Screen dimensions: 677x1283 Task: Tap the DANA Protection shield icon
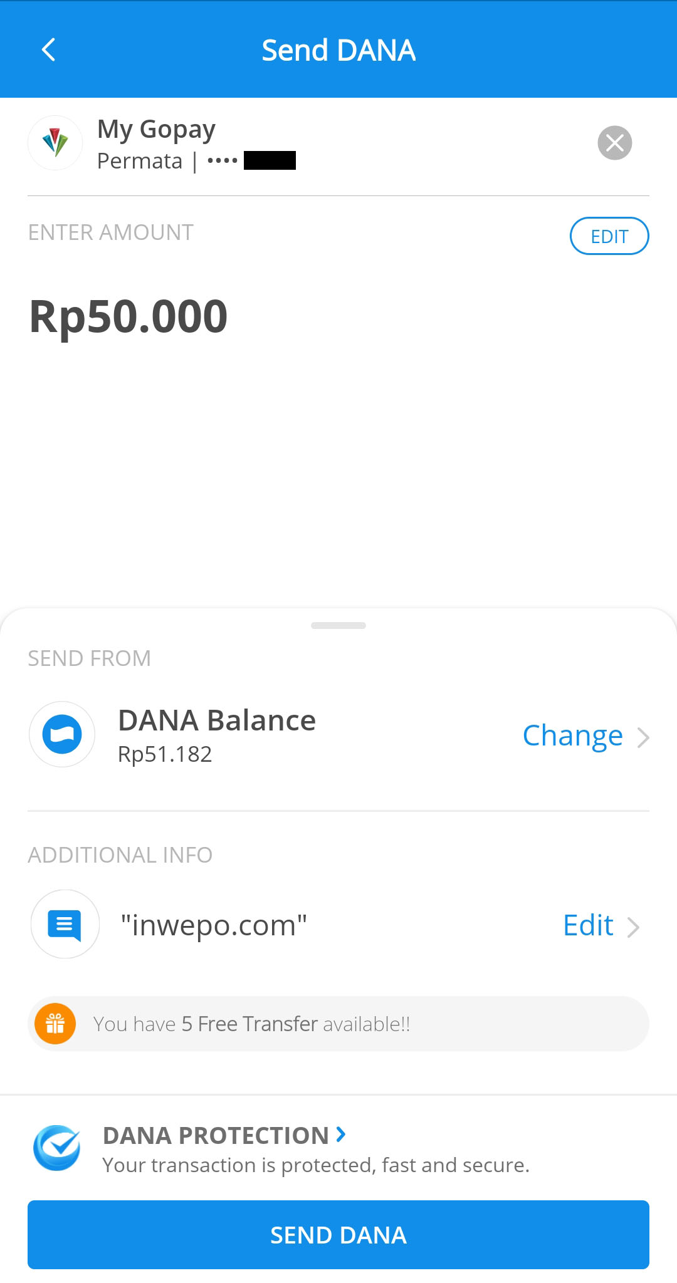(x=57, y=1148)
